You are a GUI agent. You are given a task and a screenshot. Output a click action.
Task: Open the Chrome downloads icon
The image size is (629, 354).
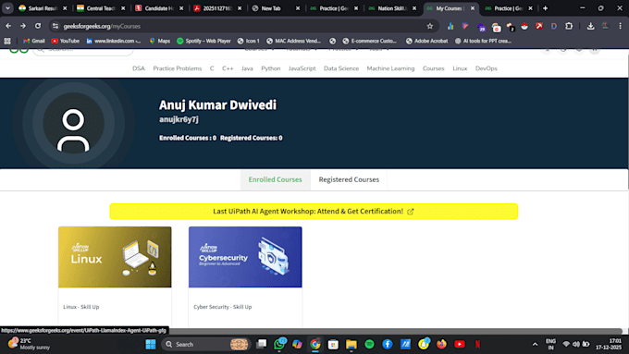point(590,26)
